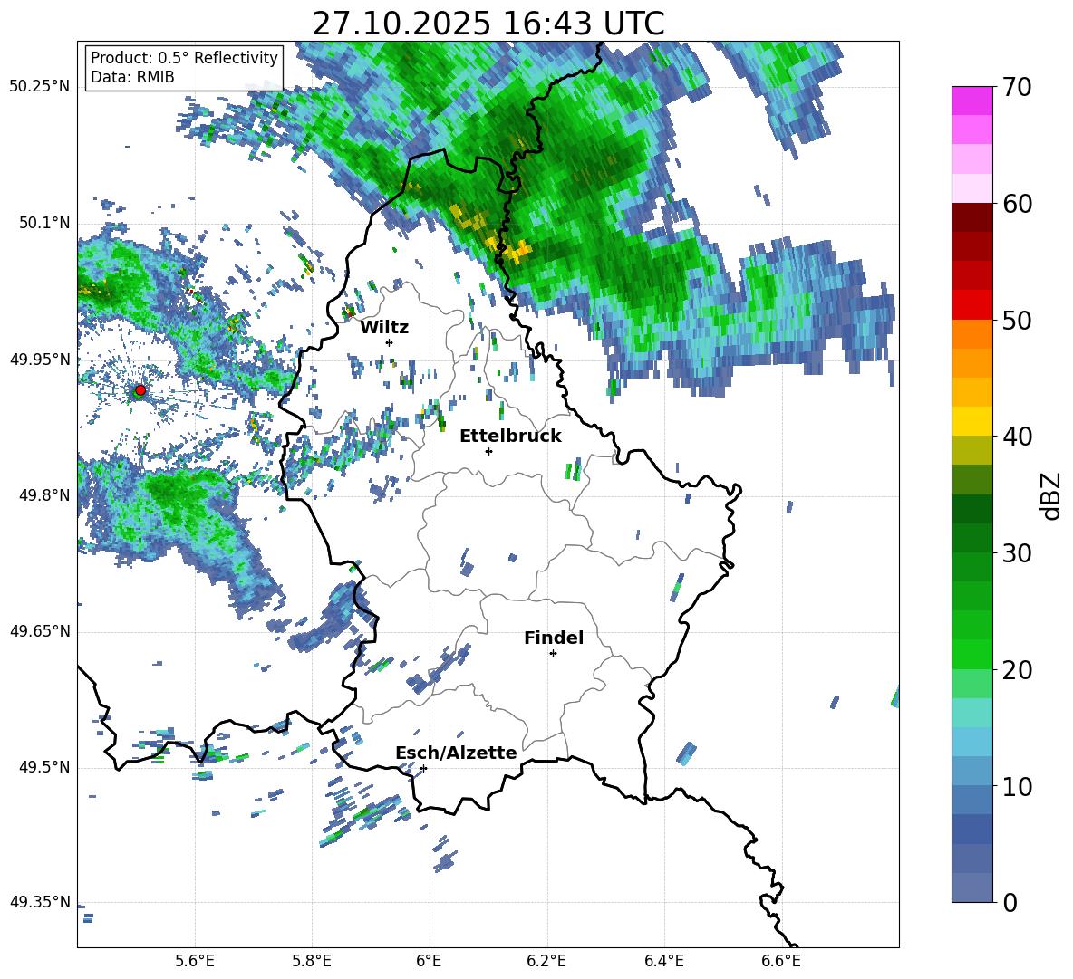Click the 6°E longitude label
Viewport: 1073px width, 979px height.
[429, 961]
